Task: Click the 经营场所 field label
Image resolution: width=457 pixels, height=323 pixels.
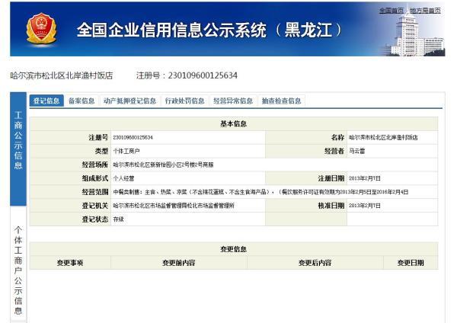Action: click(95, 165)
